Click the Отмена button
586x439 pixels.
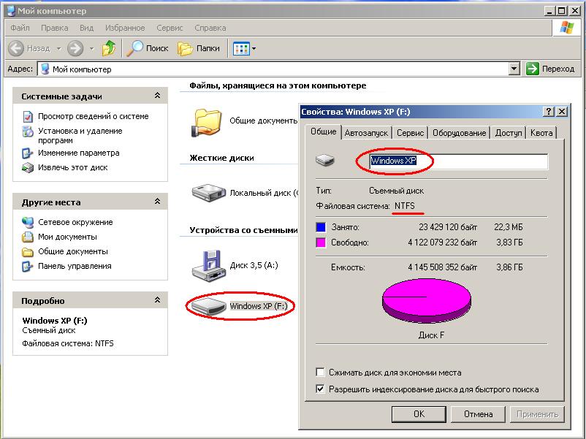478,414
